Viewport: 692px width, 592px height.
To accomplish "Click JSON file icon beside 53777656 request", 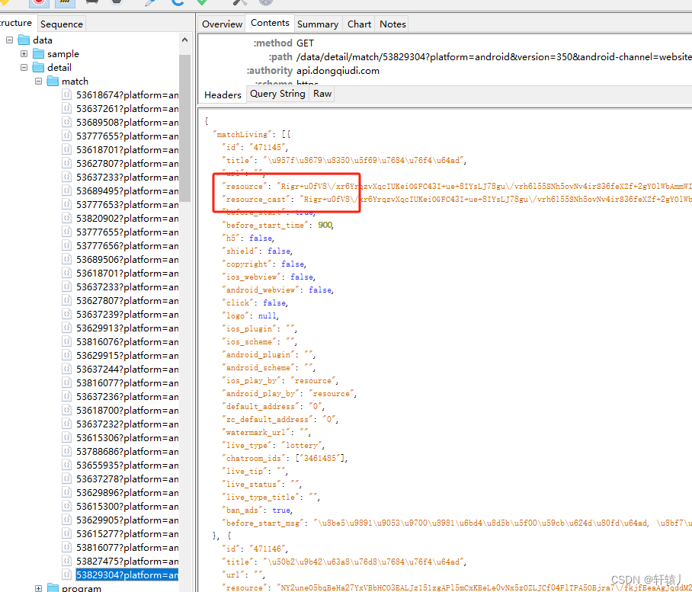I will pos(66,245).
